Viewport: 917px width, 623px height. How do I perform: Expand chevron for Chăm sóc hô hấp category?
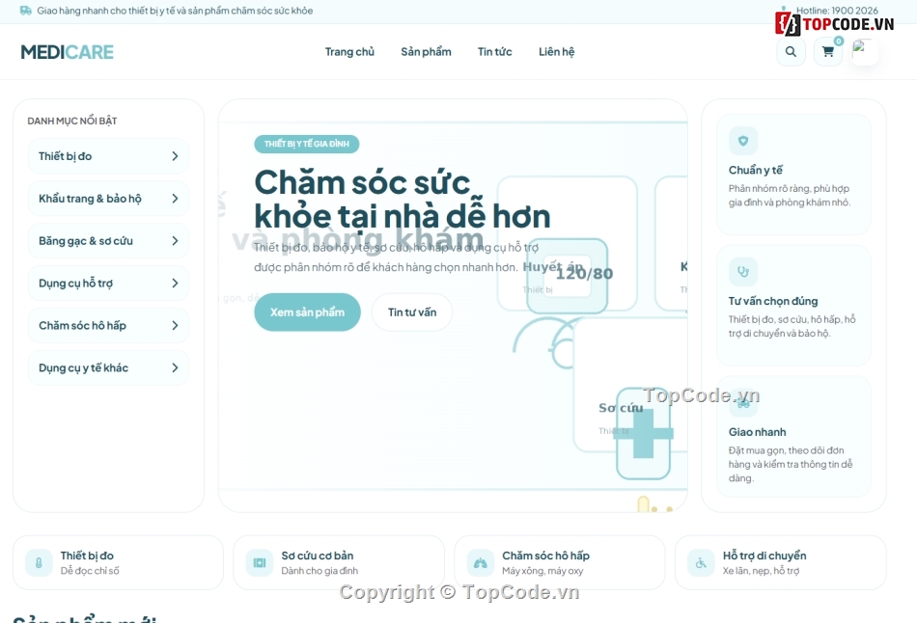coord(175,326)
